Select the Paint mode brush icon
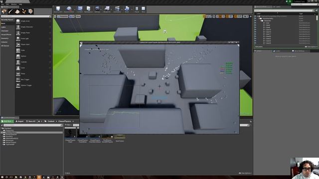This screenshot has width=319, height=179. pos(10,11)
